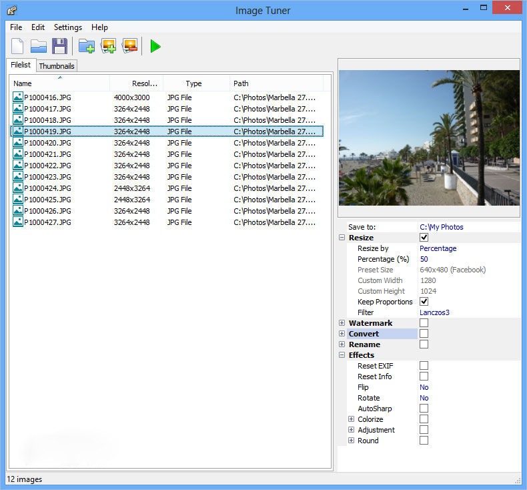
Task: Open a saved task list via folder icon
Action: (39, 46)
